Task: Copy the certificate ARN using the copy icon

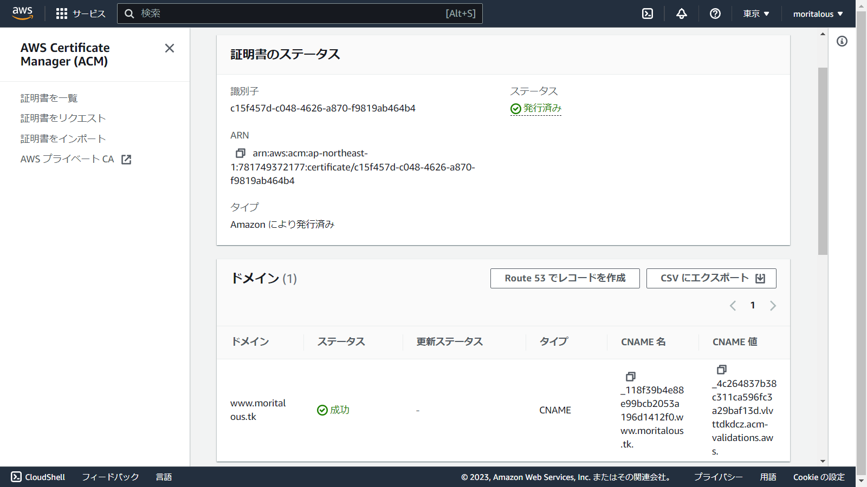Action: click(241, 153)
